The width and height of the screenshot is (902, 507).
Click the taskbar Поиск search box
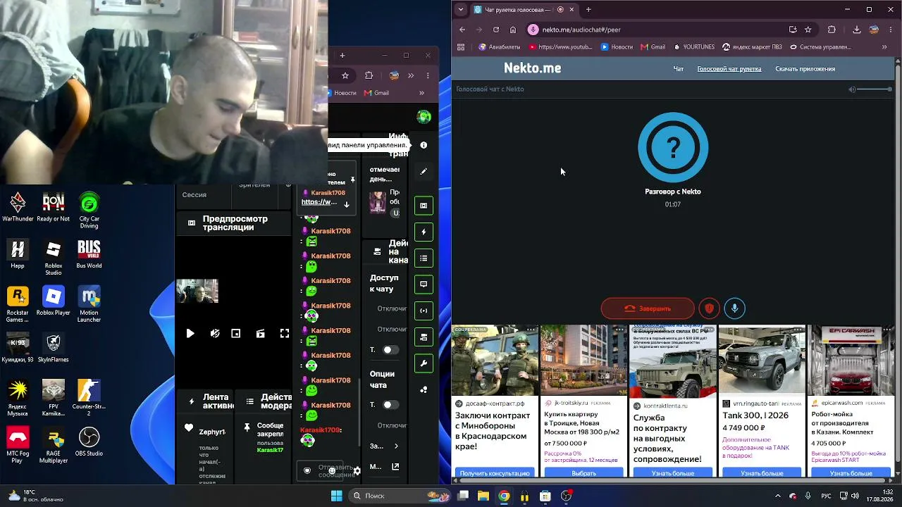click(x=400, y=496)
